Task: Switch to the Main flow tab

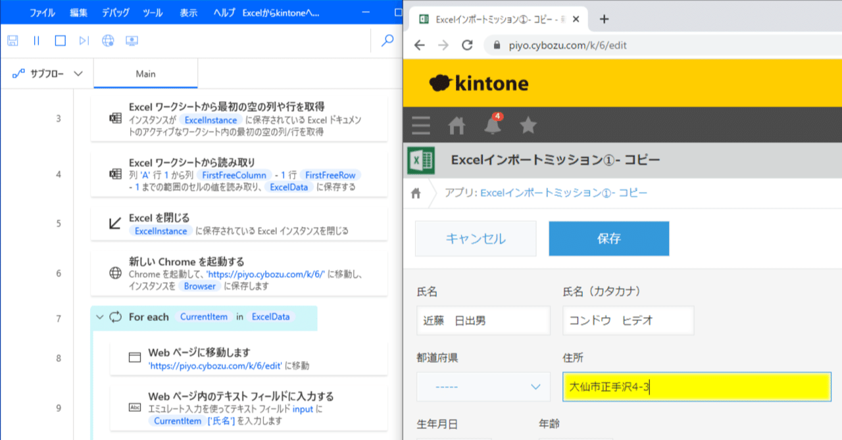Action: pyautogui.click(x=145, y=74)
